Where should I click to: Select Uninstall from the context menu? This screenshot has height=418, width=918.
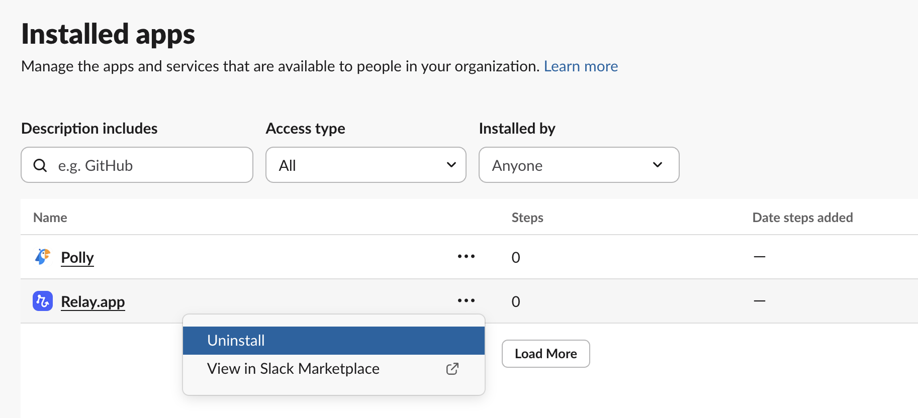tap(334, 341)
